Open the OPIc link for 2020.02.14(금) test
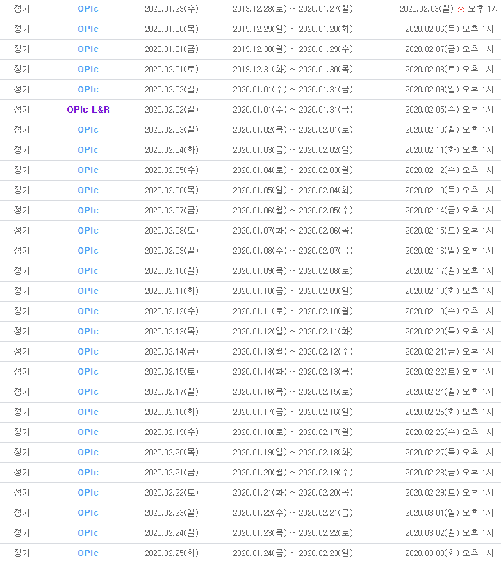Viewport: 501px width, 561px height. click(88, 351)
